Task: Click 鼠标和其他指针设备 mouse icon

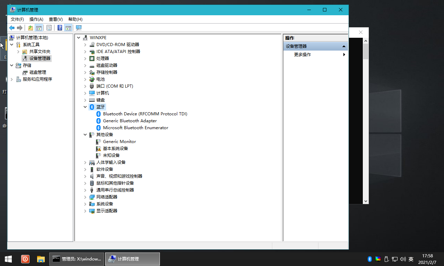Action: pyautogui.click(x=92, y=183)
